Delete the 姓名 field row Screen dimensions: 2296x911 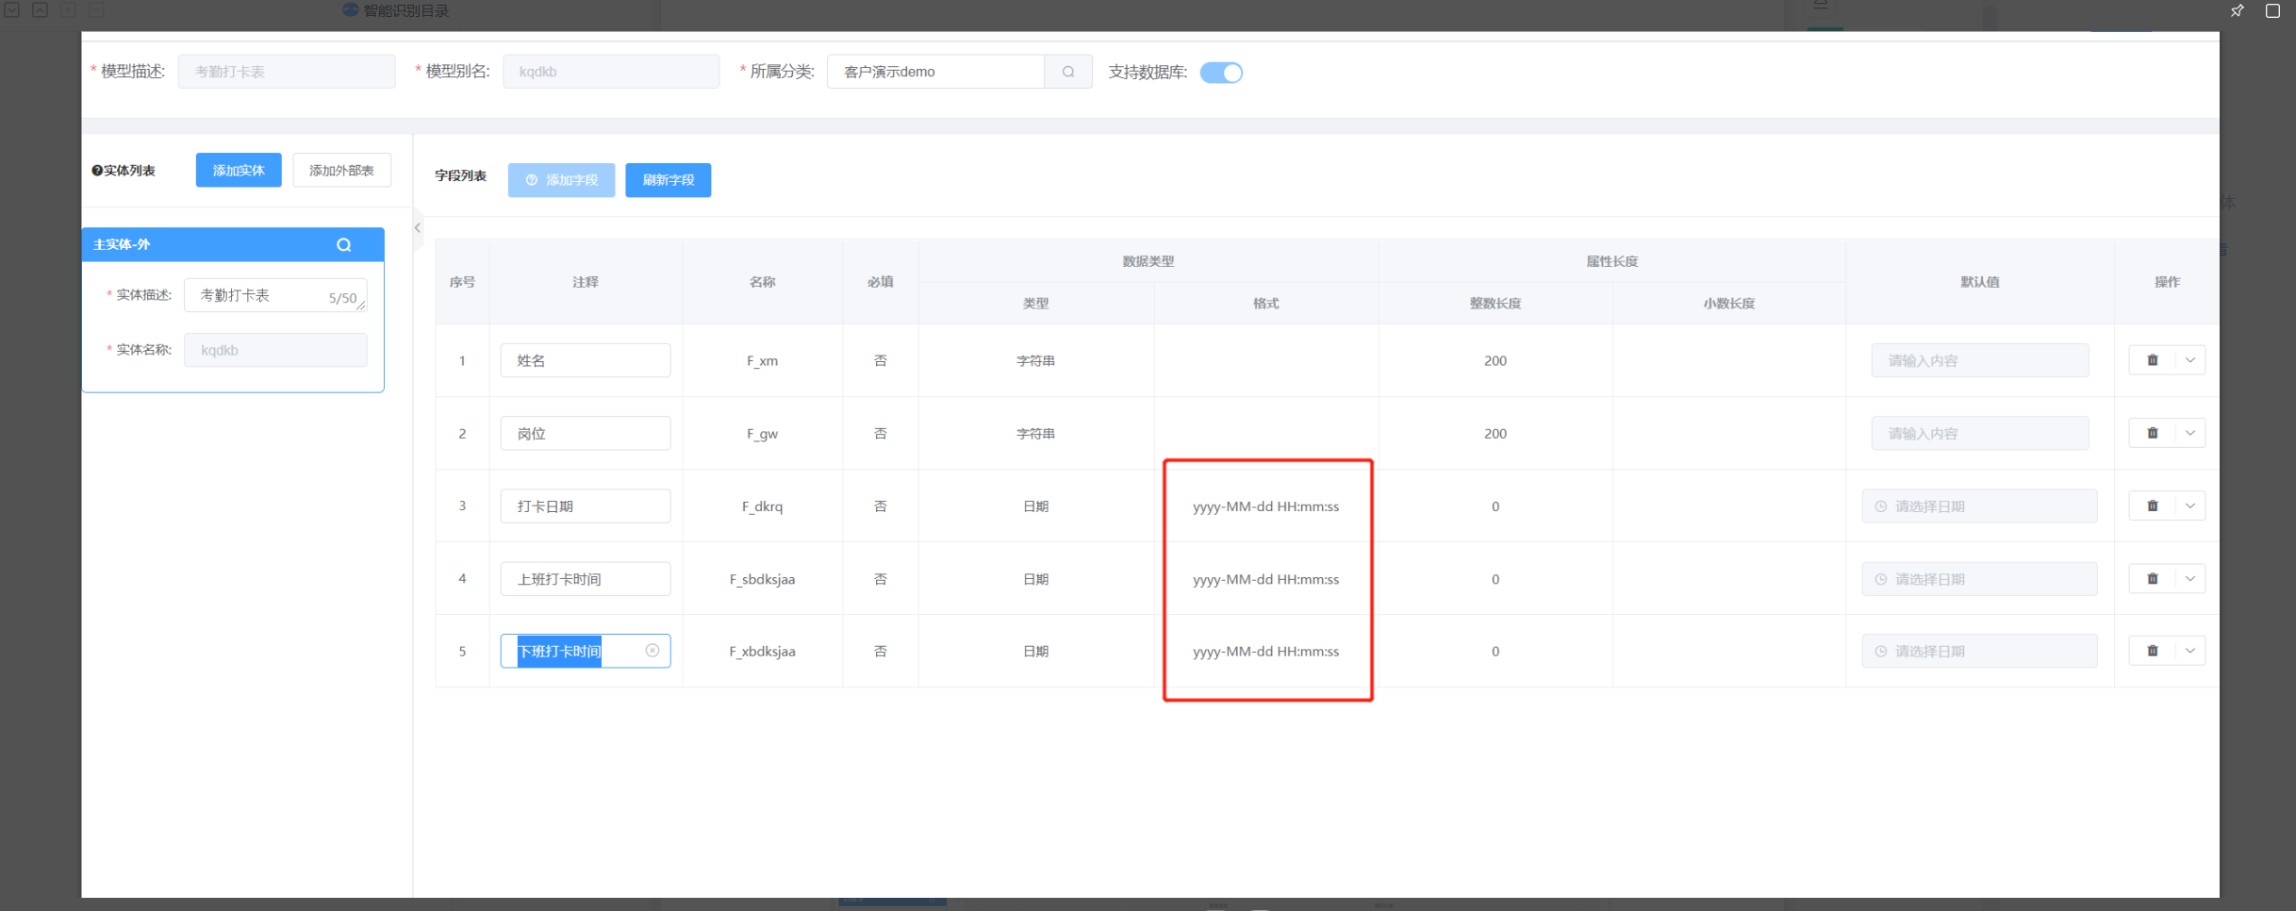2152,360
